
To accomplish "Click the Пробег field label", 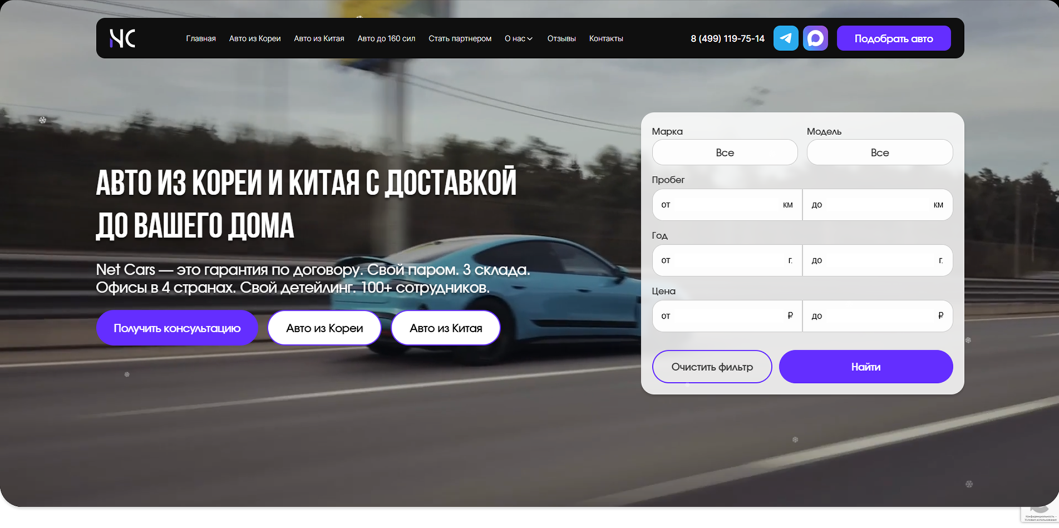I will (668, 180).
